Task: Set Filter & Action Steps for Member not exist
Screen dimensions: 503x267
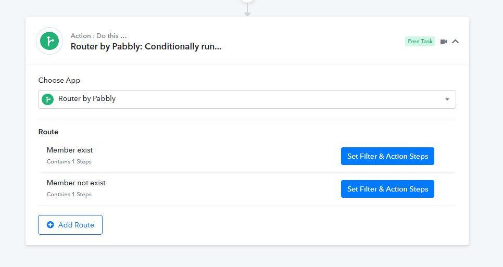Action: point(387,189)
